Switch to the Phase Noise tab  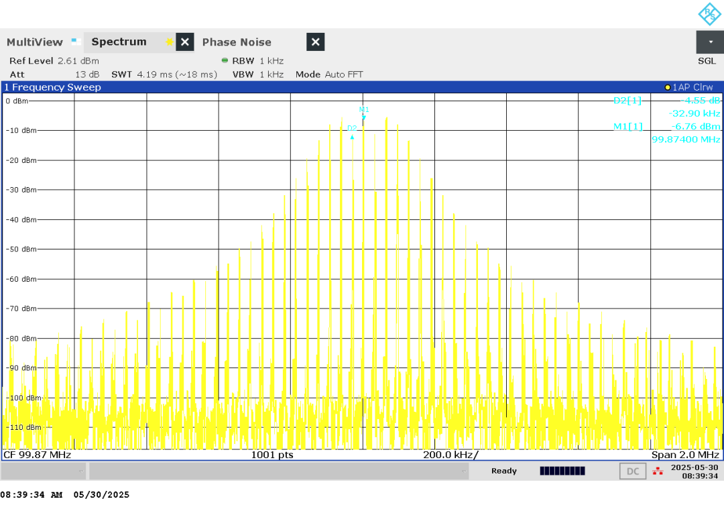click(237, 42)
